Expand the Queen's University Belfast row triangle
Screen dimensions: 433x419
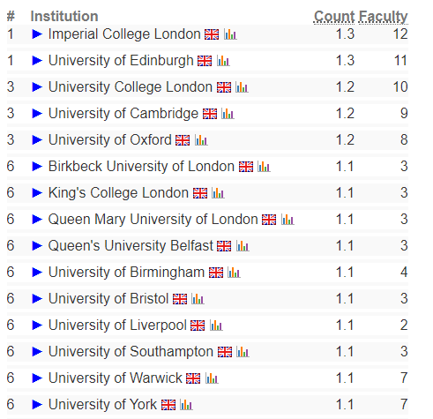[x=37, y=246]
